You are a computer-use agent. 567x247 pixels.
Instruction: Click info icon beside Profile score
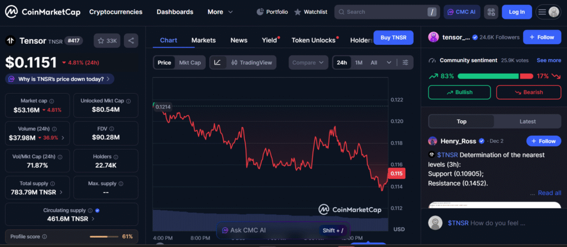point(44,236)
